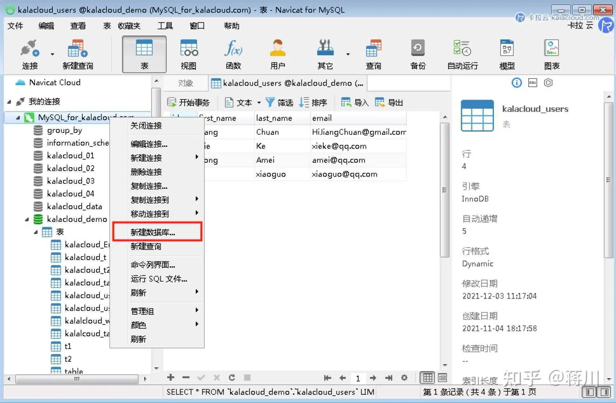Screen dimensions: 616x403
Task: Switch to form view at bottom bar
Action: point(442,378)
